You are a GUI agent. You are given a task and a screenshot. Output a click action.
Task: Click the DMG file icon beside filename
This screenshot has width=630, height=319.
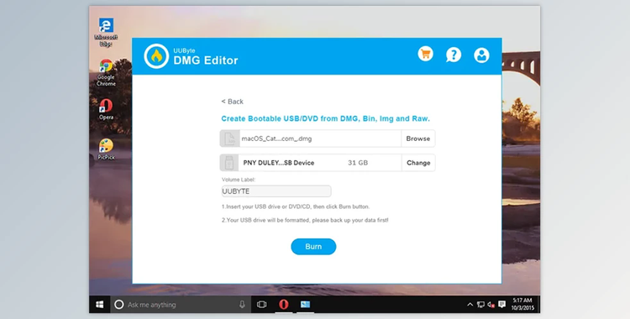pos(230,139)
